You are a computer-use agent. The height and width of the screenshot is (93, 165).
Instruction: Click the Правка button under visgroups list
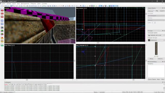(x=154, y=79)
